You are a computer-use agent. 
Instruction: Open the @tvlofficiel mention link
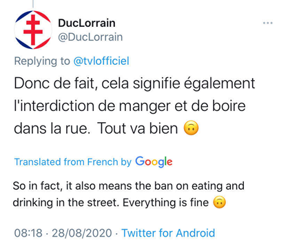click(x=101, y=61)
